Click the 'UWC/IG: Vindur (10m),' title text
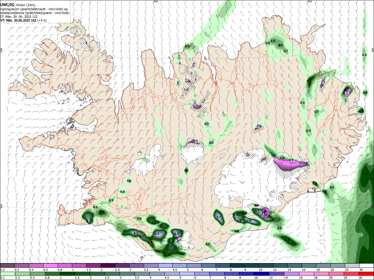 [x=18, y=5]
